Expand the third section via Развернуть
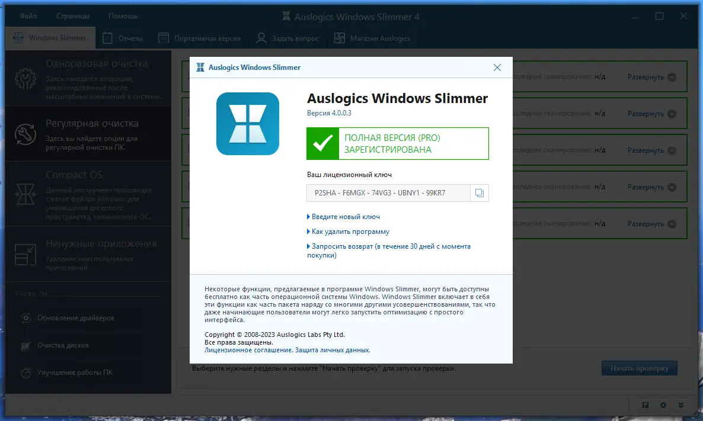This screenshot has width=703, height=421. click(x=651, y=150)
